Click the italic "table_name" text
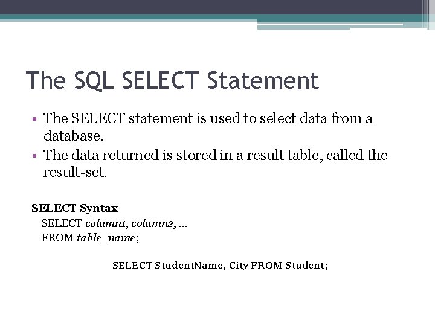The height and width of the screenshot is (326, 435). click(x=106, y=238)
